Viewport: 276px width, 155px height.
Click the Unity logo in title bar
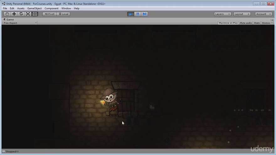coord(4,3)
